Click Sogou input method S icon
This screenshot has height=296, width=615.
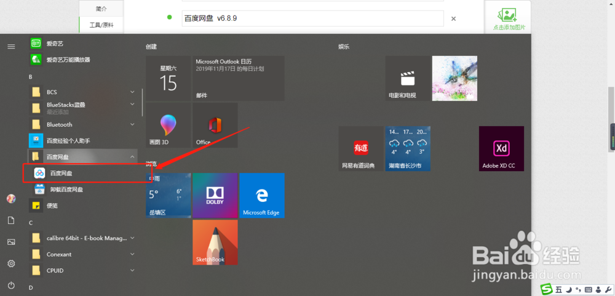point(546,289)
